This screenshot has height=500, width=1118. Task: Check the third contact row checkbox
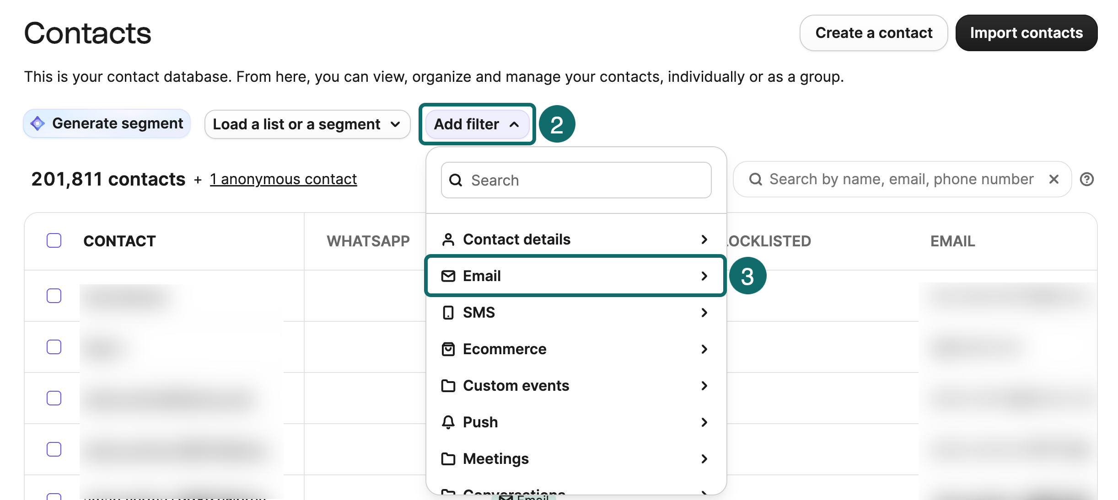(x=54, y=398)
